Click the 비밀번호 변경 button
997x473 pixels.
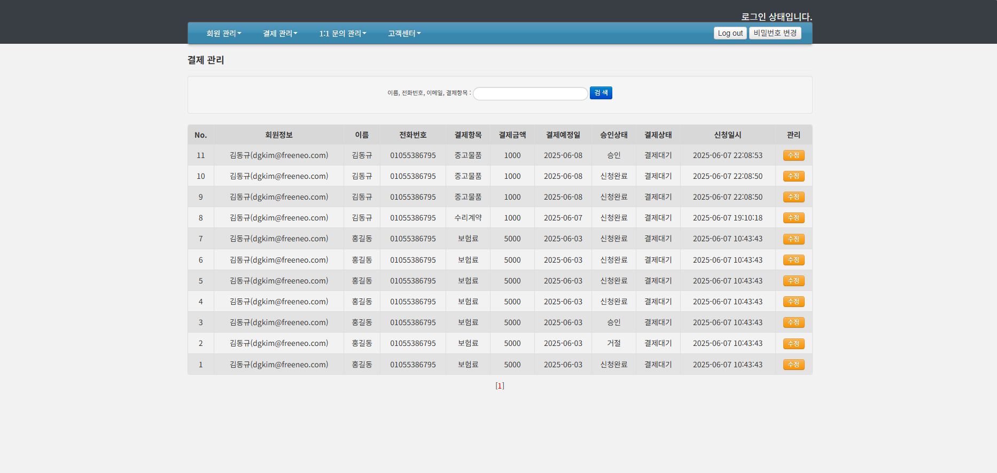click(x=775, y=33)
